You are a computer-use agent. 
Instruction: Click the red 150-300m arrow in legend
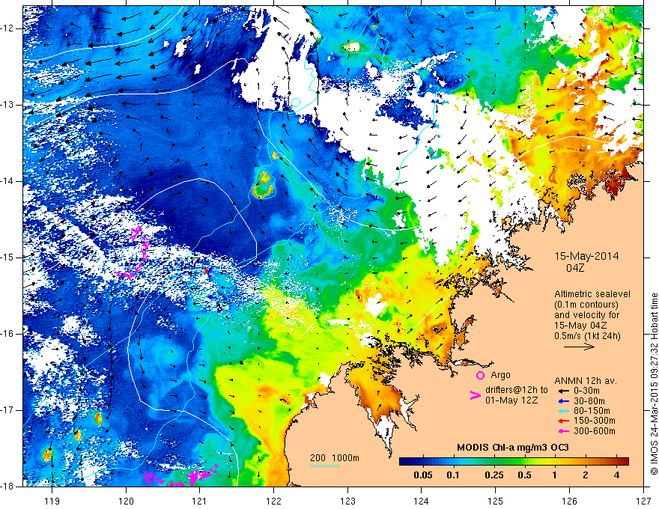tap(564, 421)
